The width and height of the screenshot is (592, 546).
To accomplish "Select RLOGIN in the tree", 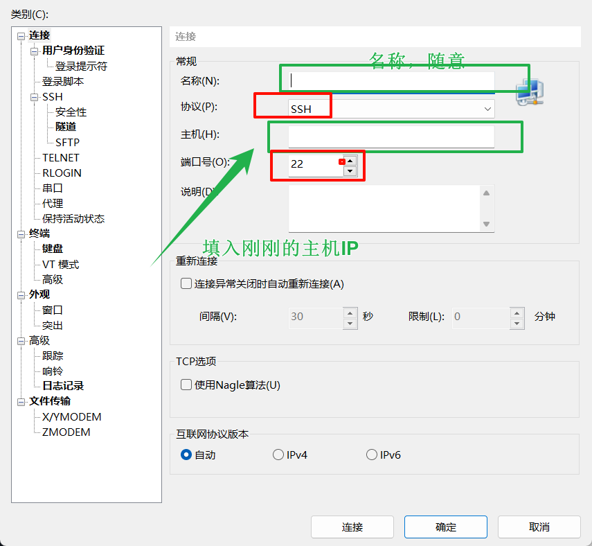I will click(x=62, y=173).
